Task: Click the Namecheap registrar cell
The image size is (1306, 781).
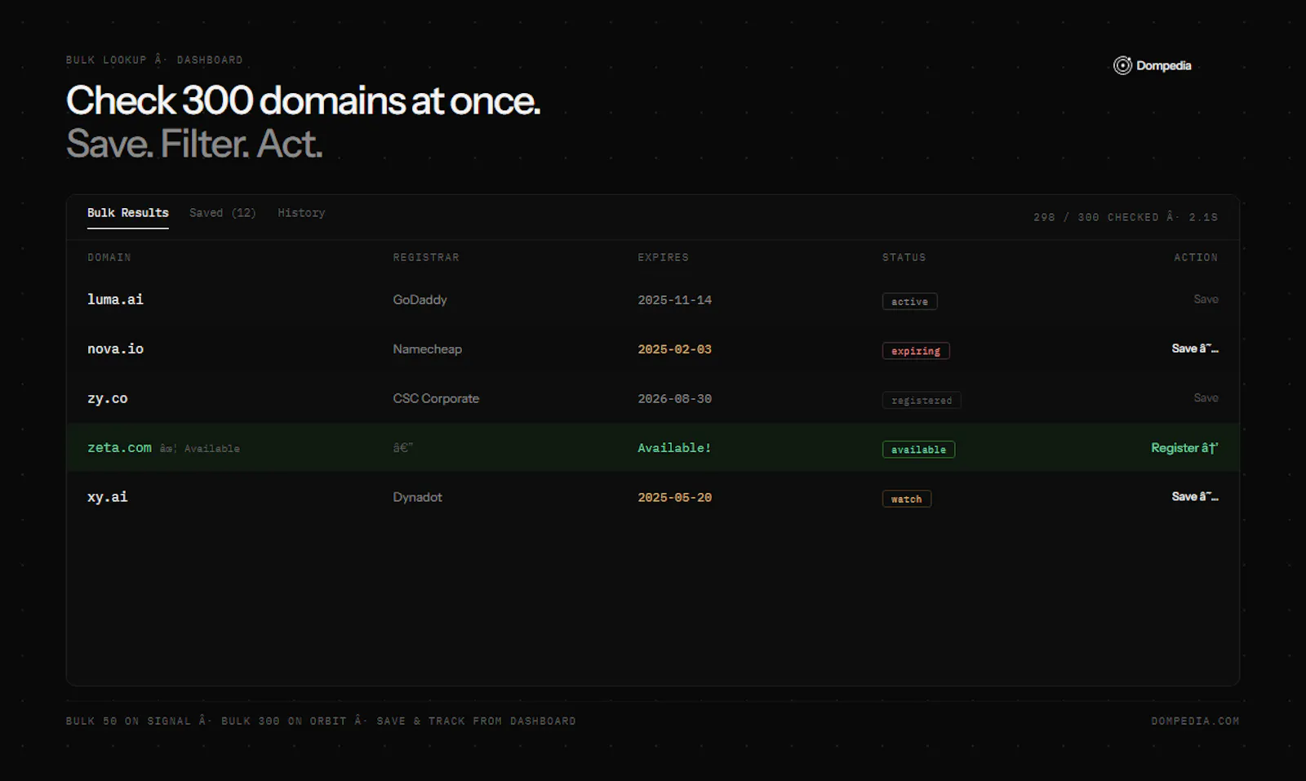Action: (427, 349)
